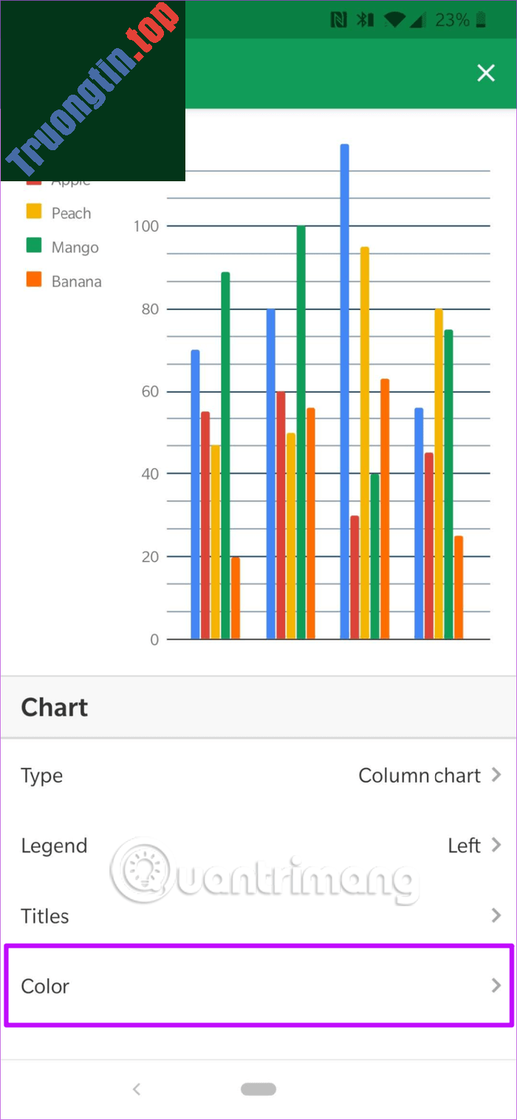Open the Color settings row
Viewport: 517px width, 1120px height.
[x=258, y=985]
